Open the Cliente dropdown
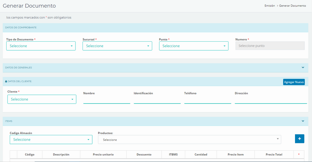This screenshot has height=162, width=312. [x=42, y=100]
